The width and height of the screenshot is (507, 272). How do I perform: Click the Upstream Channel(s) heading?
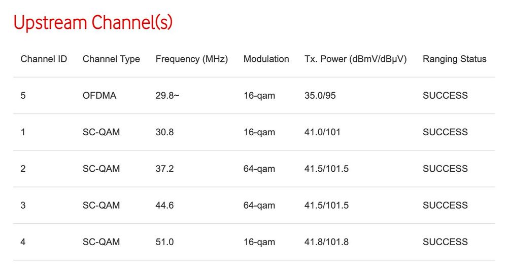(x=93, y=23)
